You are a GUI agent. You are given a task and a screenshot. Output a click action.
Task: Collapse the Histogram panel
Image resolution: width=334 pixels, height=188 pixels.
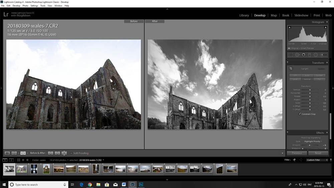327,22
